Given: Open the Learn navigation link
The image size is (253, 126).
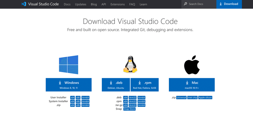Looking at the screenshot, I should click(x=143, y=4).
